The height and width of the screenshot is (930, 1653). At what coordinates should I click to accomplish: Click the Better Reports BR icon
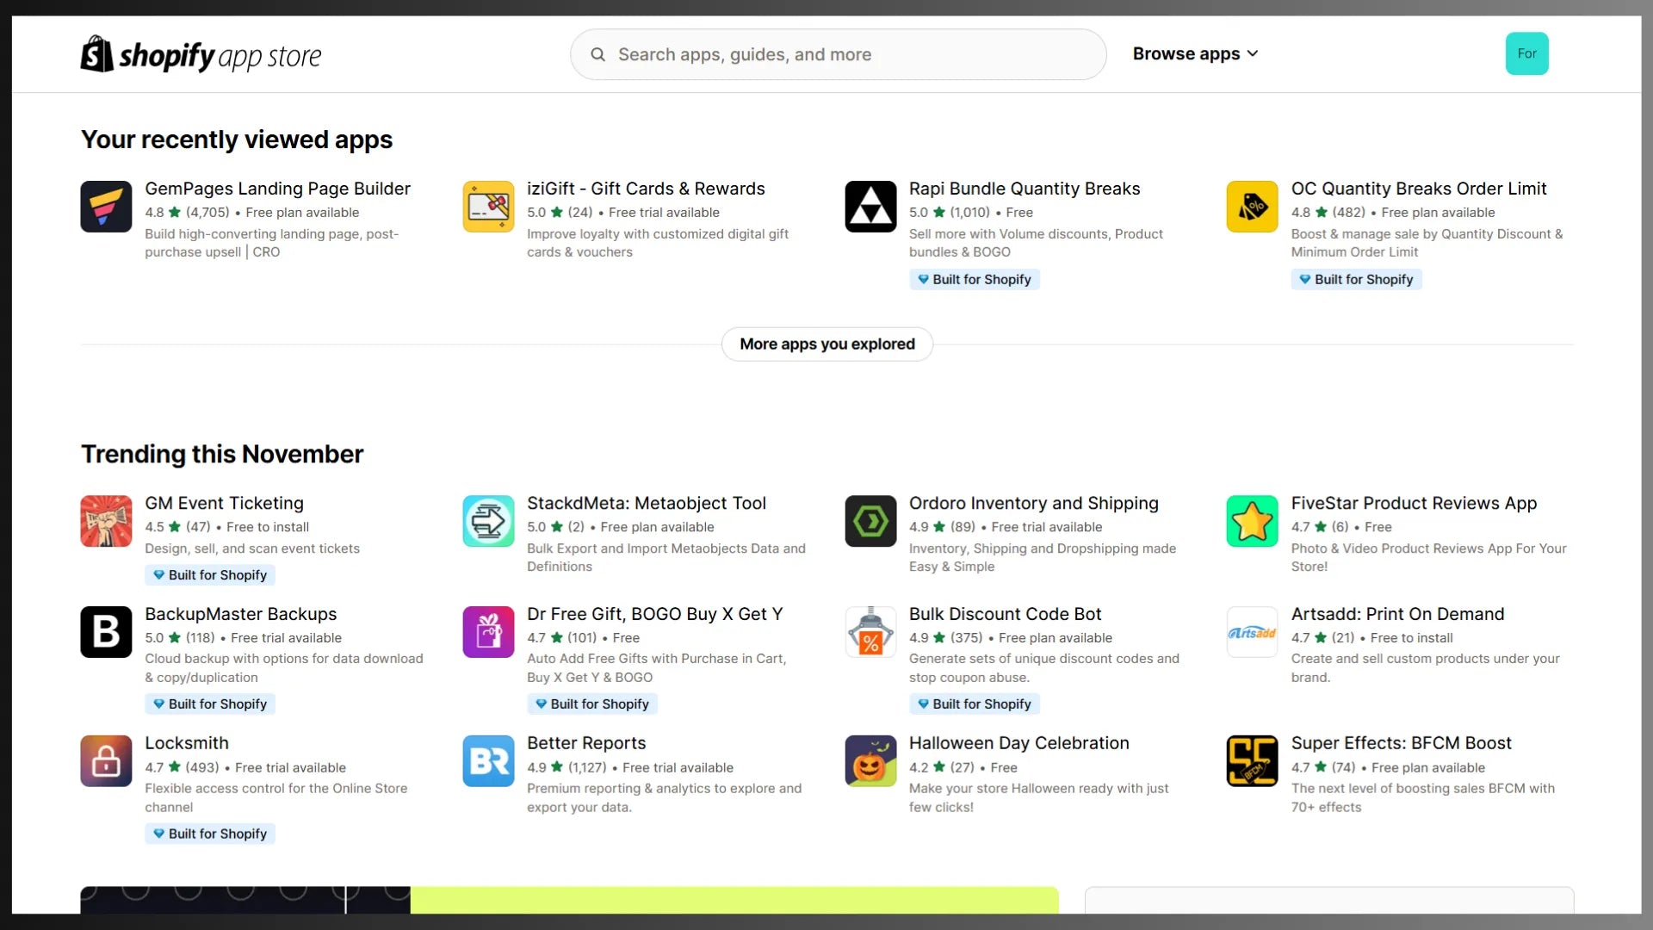point(488,761)
